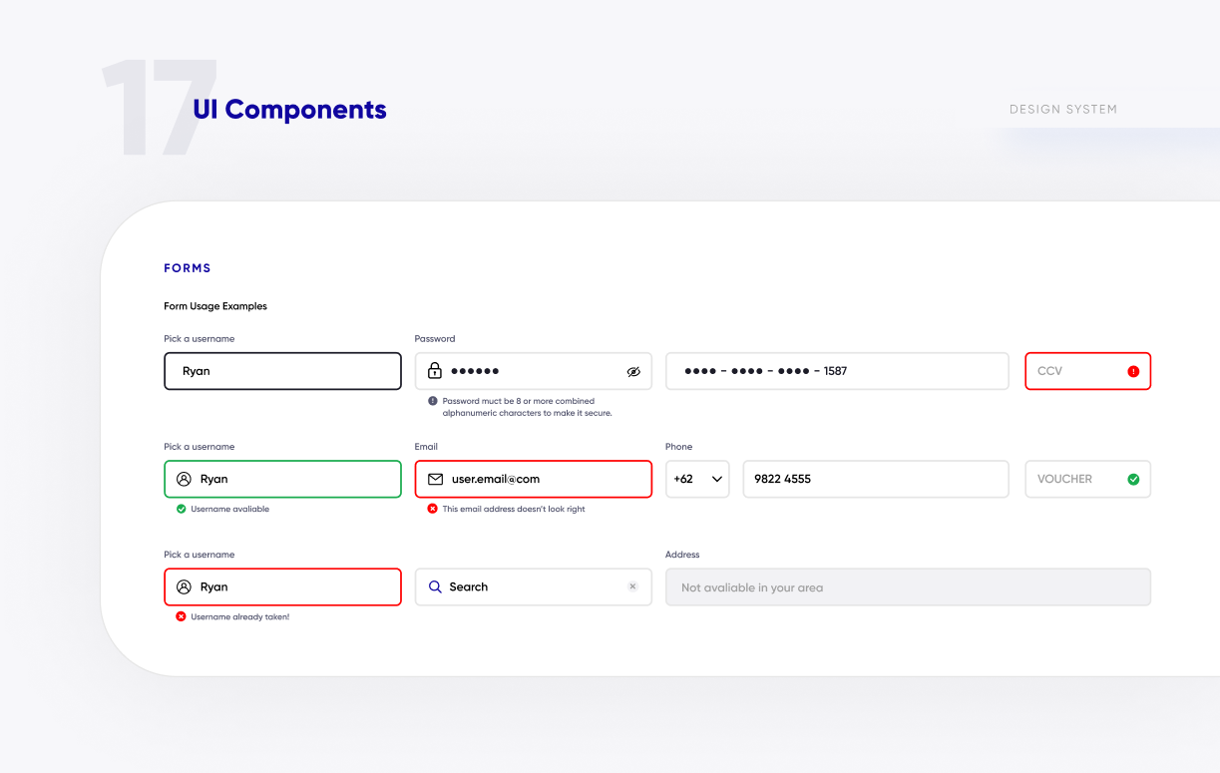The image size is (1220, 773).
Task: Click into the Search input field
Action: pyautogui.click(x=534, y=586)
